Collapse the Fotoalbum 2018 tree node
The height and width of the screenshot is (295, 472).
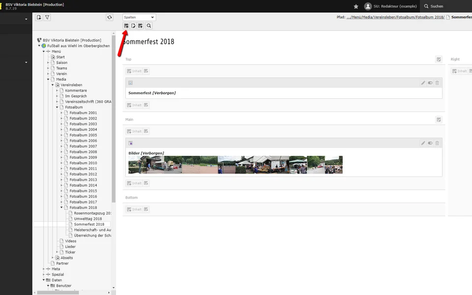pos(61,207)
